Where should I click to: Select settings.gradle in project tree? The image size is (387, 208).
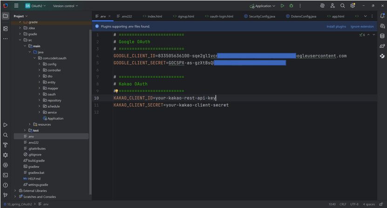(35, 185)
